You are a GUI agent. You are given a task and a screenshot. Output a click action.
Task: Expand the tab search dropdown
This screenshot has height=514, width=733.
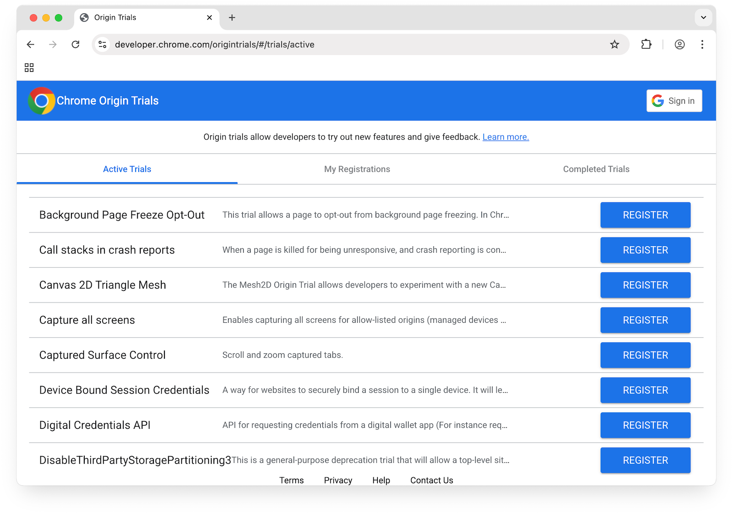[703, 17]
